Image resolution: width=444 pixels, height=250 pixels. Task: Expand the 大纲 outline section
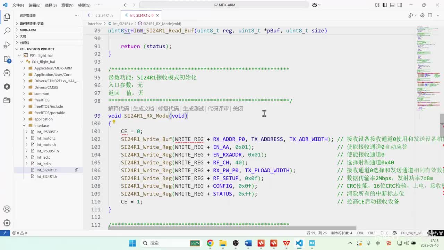[x=48, y=36]
